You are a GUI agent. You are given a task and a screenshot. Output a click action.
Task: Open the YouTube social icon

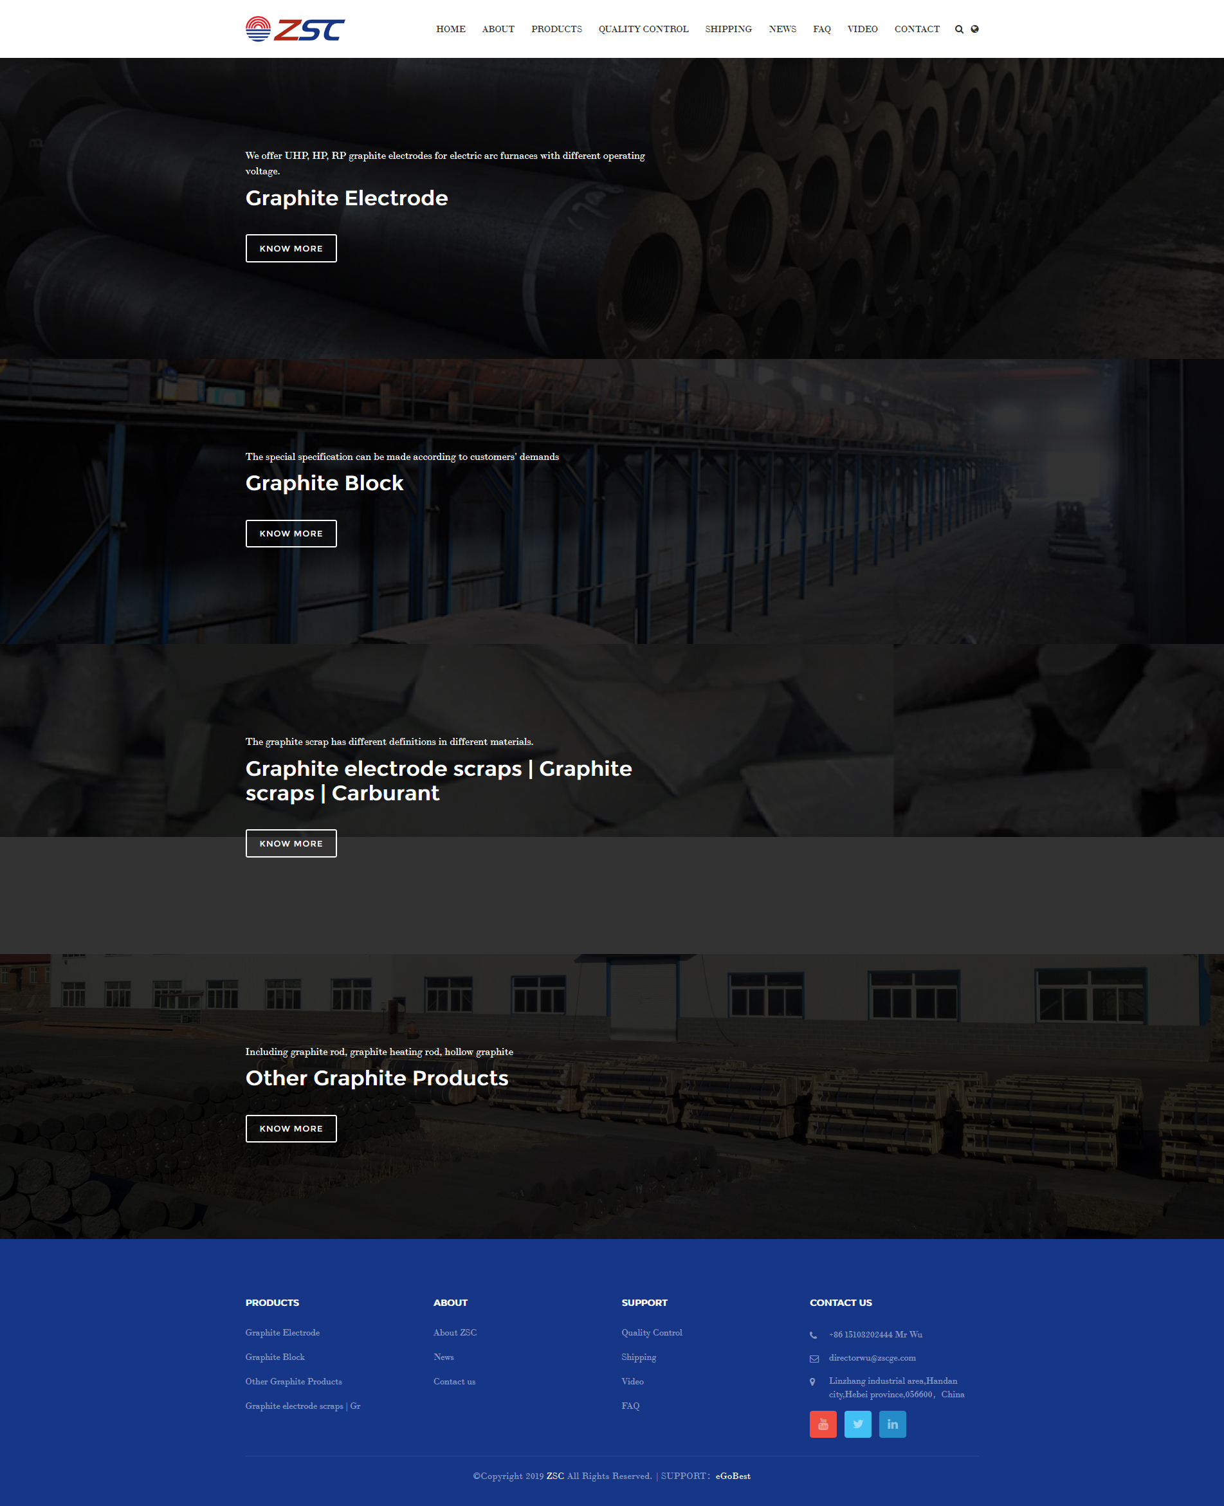[x=823, y=1424]
